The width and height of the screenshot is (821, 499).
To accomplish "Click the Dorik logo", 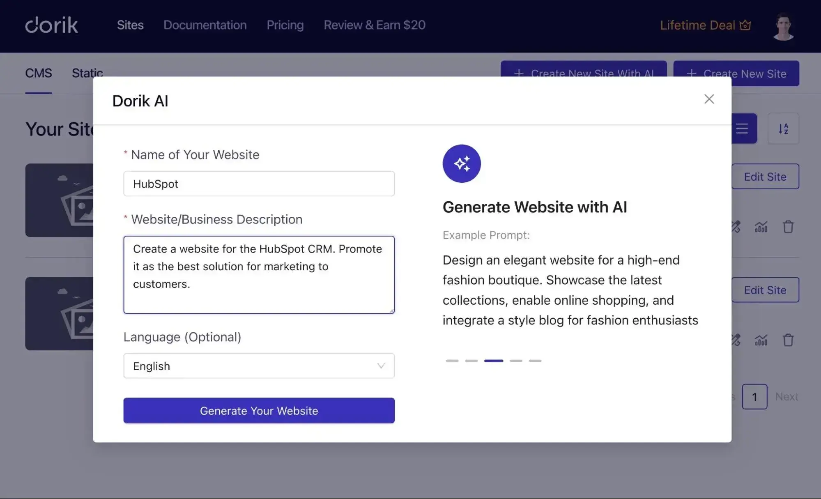I will (x=51, y=25).
